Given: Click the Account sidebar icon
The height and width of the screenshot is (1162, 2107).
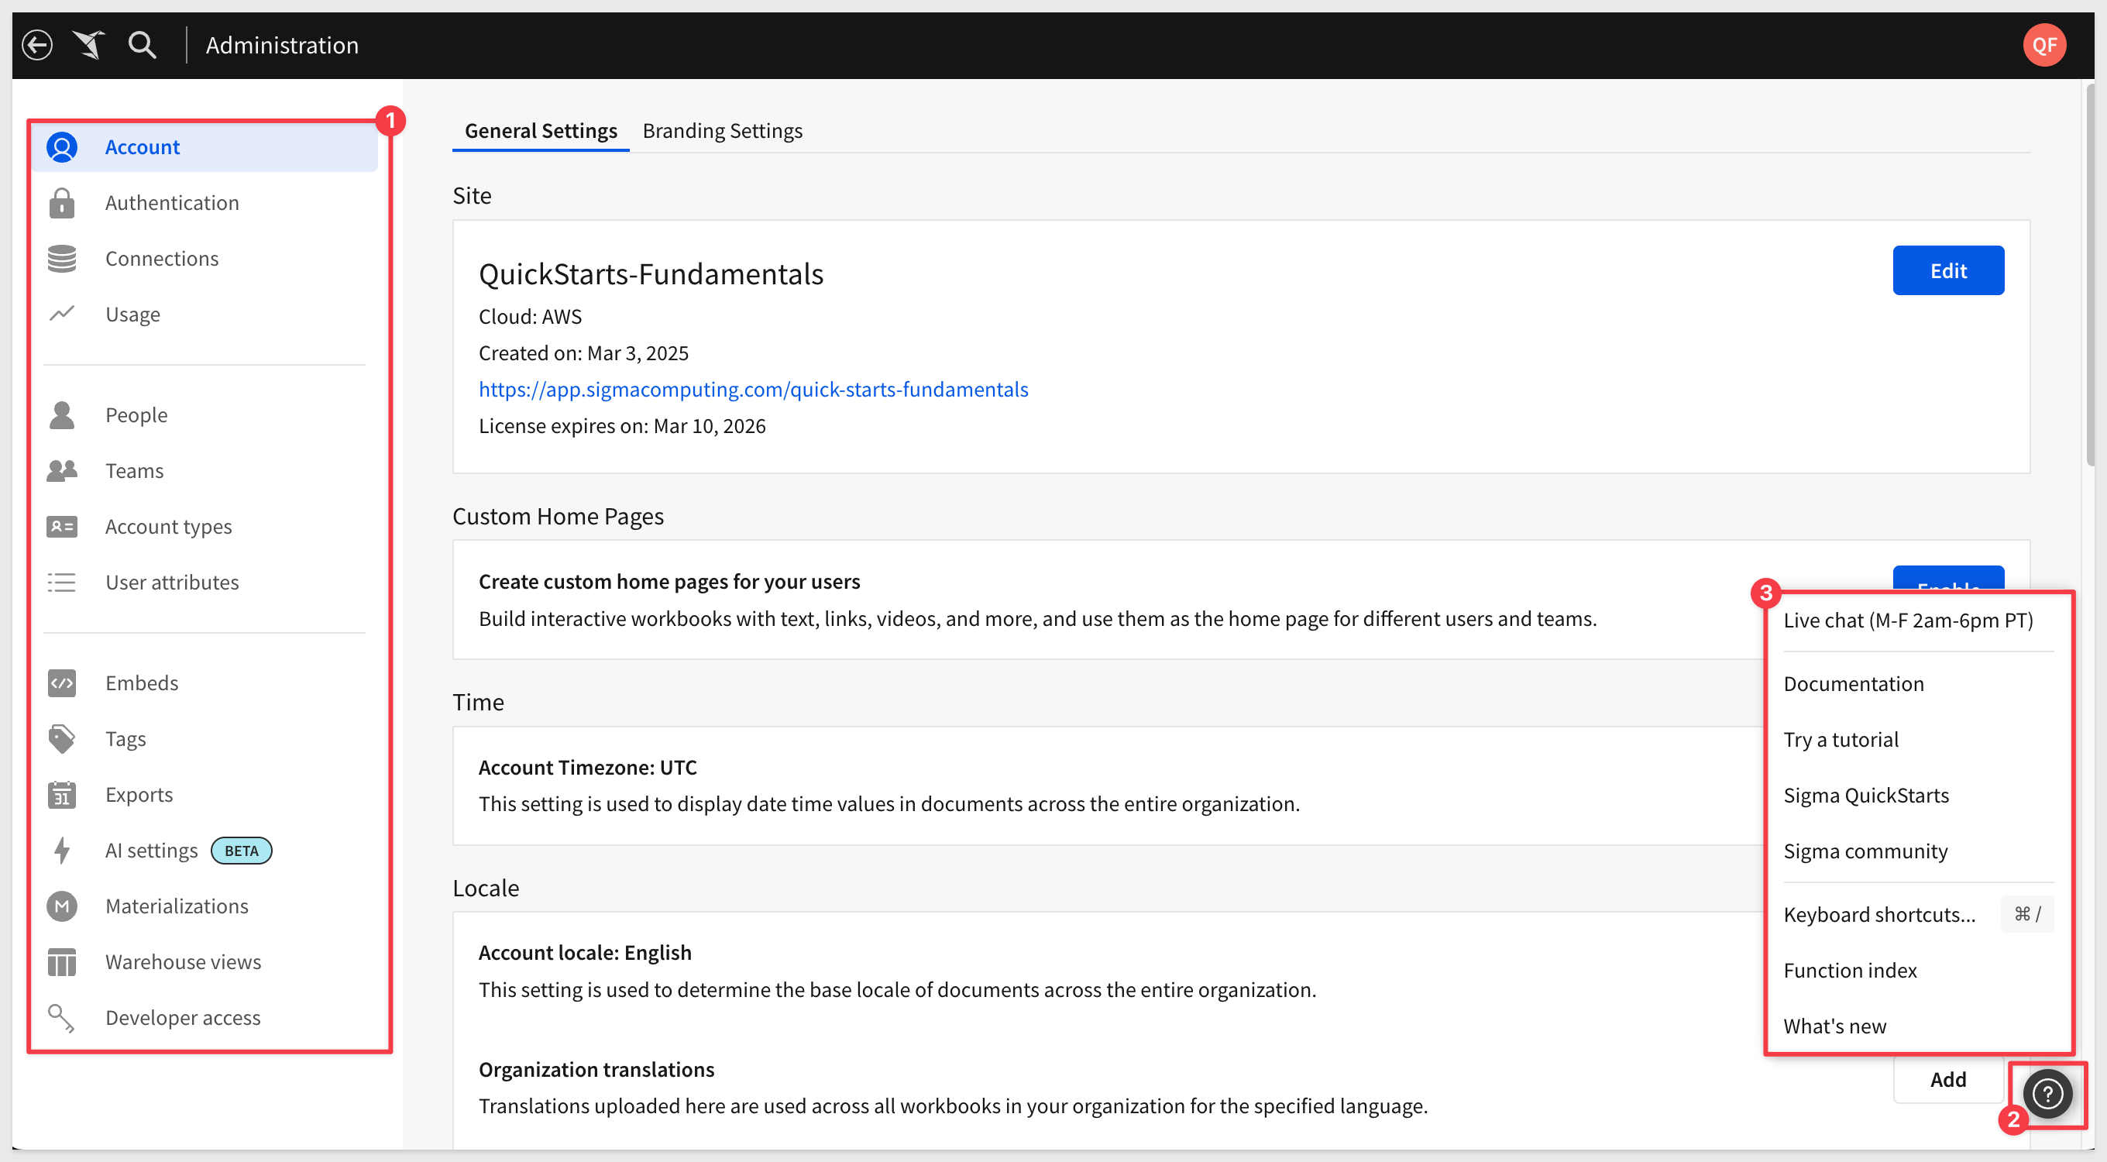Looking at the screenshot, I should coord(62,147).
